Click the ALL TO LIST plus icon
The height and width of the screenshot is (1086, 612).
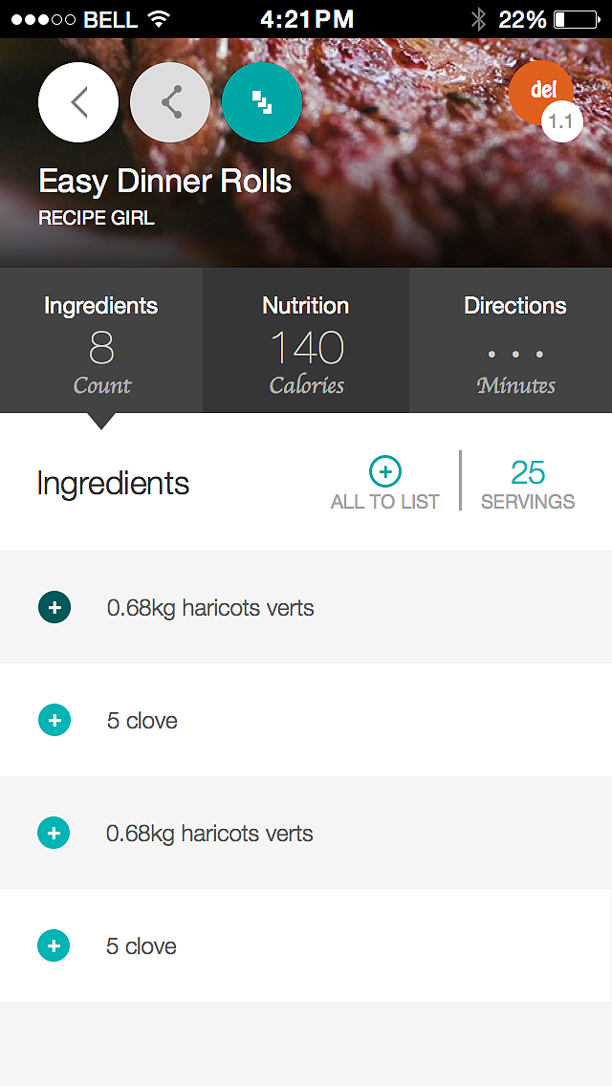point(385,471)
